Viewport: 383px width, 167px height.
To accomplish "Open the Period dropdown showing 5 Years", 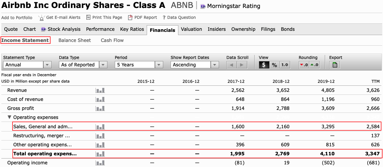I will click(x=159, y=65).
